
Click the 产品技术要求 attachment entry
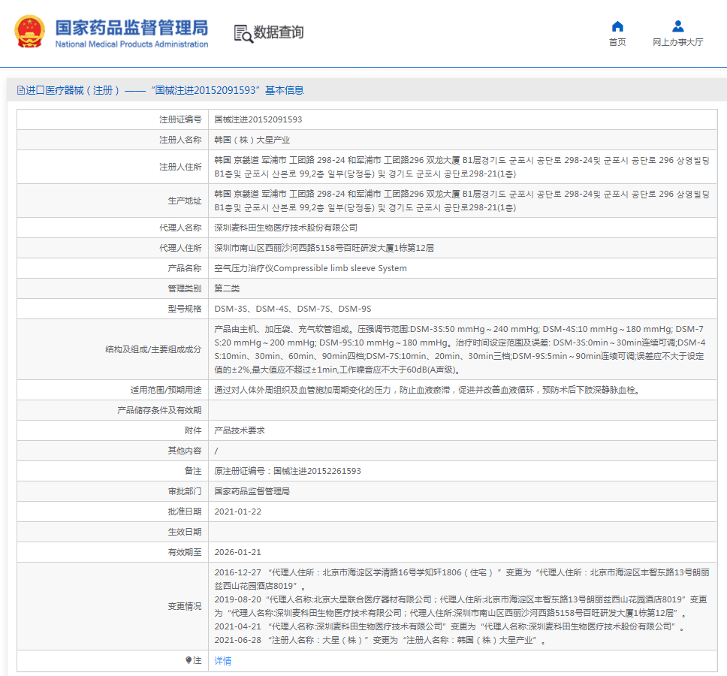(x=240, y=430)
